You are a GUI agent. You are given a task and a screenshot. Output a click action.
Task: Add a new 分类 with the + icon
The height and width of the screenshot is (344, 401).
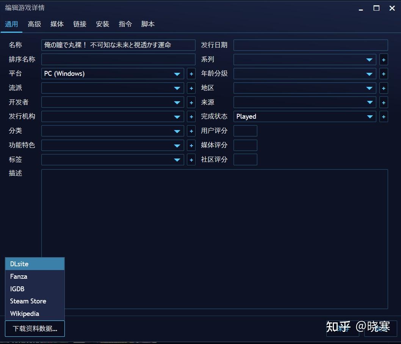tap(191, 131)
